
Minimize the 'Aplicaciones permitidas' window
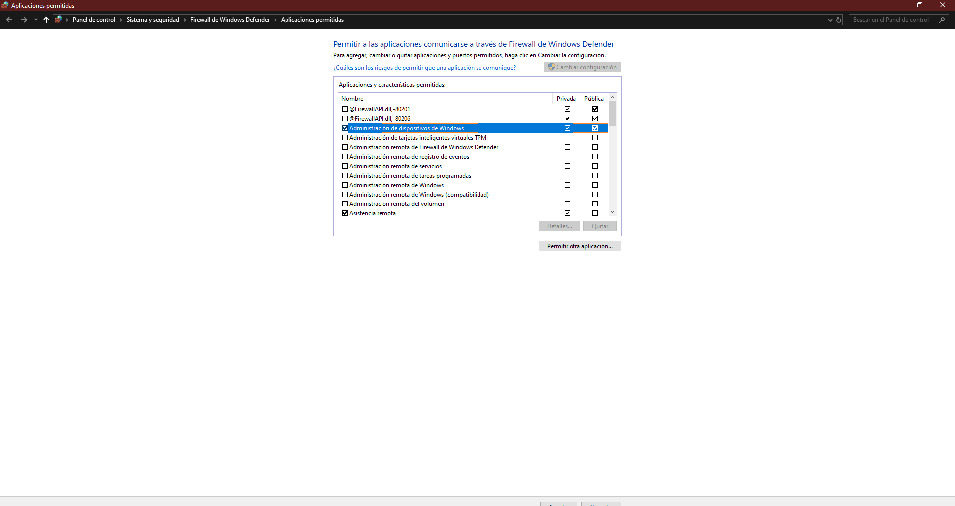897,5
